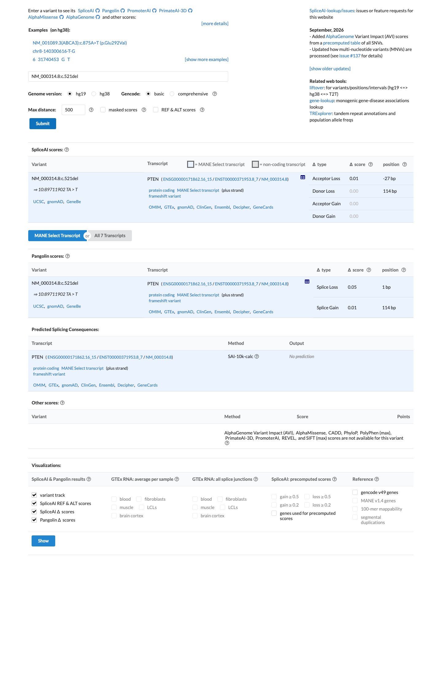Open the liftover related tool link
Viewport: 446px width, 675px height.
coord(317,88)
